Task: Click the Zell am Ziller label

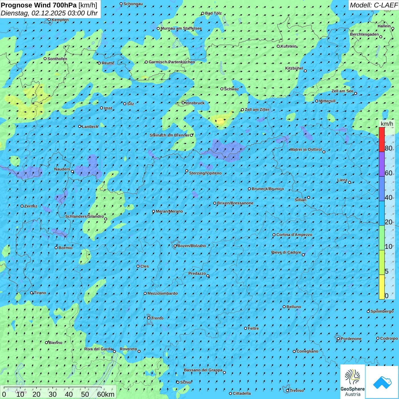Action: pos(257,109)
